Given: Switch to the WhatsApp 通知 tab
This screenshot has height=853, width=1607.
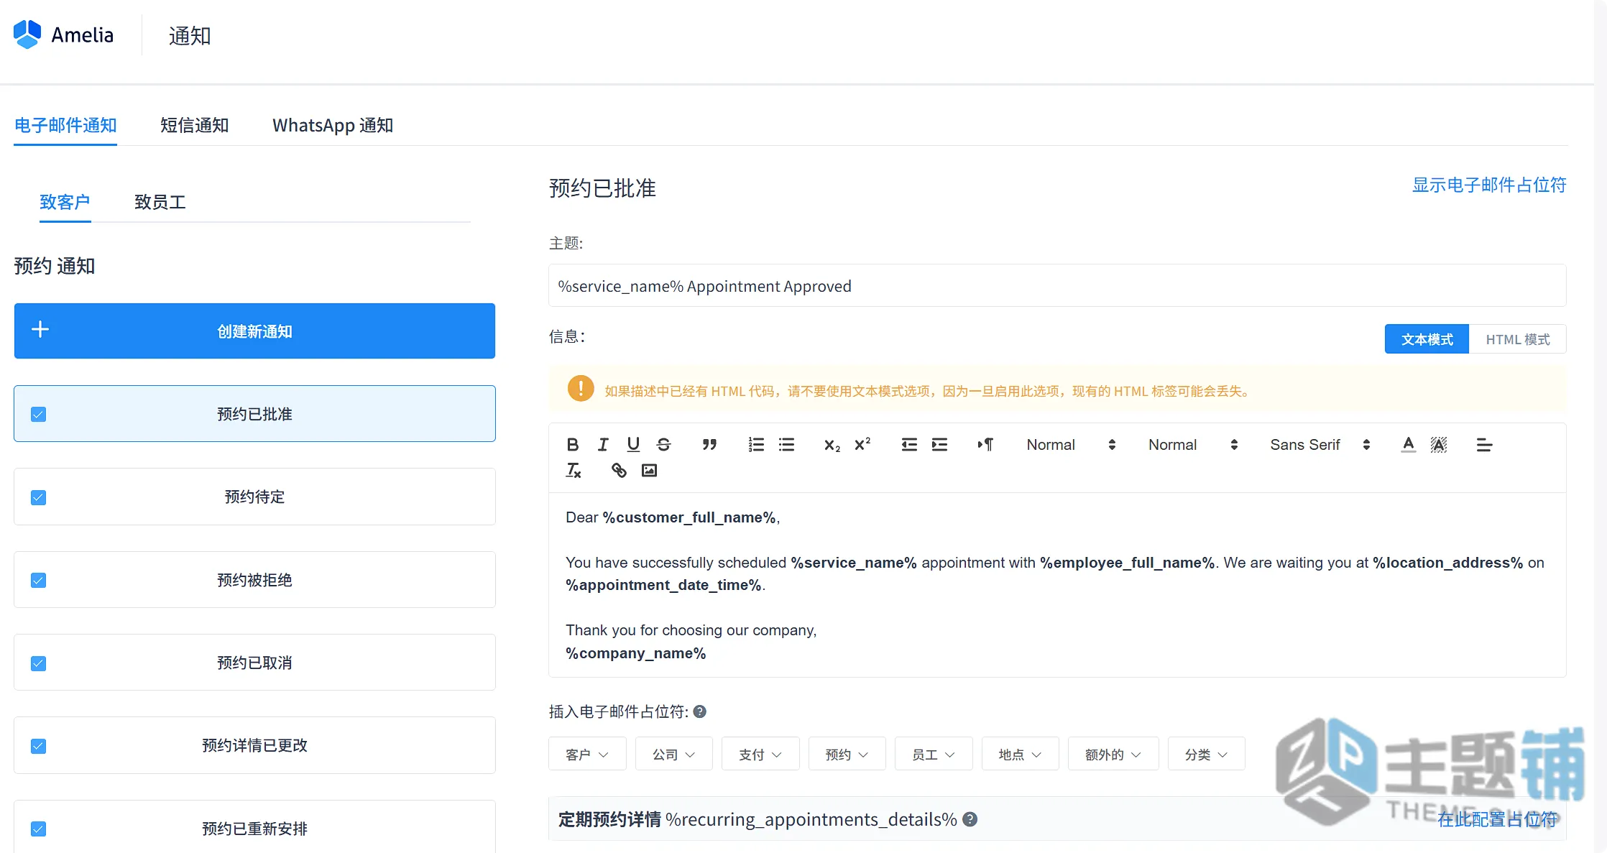Looking at the screenshot, I should [333, 126].
